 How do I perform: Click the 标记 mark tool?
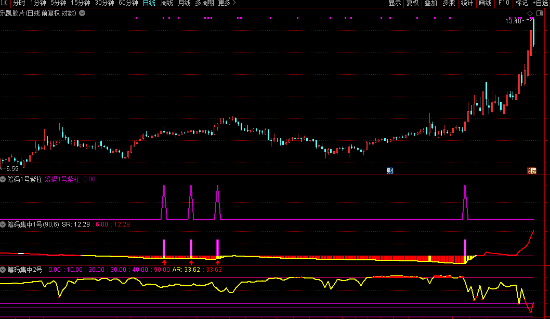(x=521, y=3)
